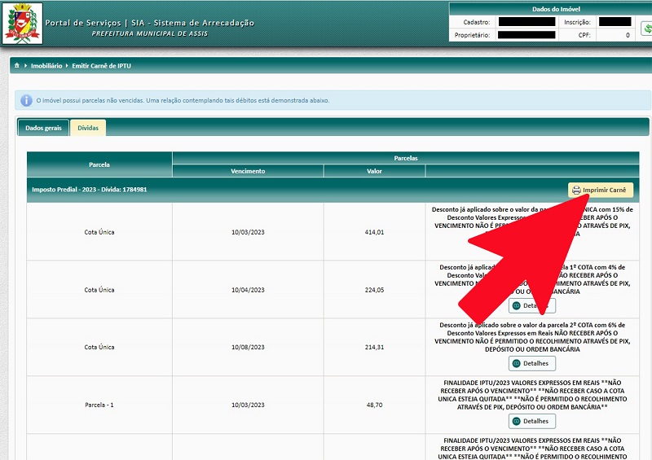
Task: Click the green refresh icon beside CPF
Action: [647, 29]
